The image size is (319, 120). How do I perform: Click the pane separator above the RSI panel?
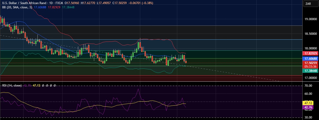[x=152, y=81]
